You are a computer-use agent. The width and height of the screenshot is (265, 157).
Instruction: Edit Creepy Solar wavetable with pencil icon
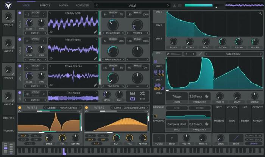(x=95, y=32)
